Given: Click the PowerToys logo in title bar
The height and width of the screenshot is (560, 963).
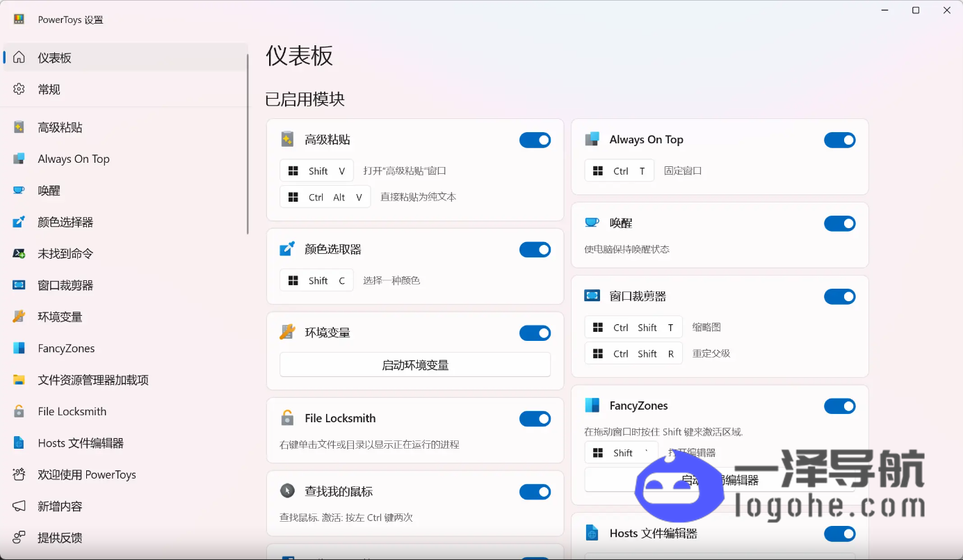Looking at the screenshot, I should tap(19, 19).
